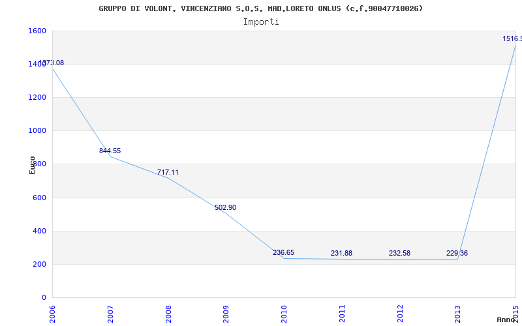Click the y-axis value 200
The height and width of the screenshot is (326, 522).
tap(39, 265)
